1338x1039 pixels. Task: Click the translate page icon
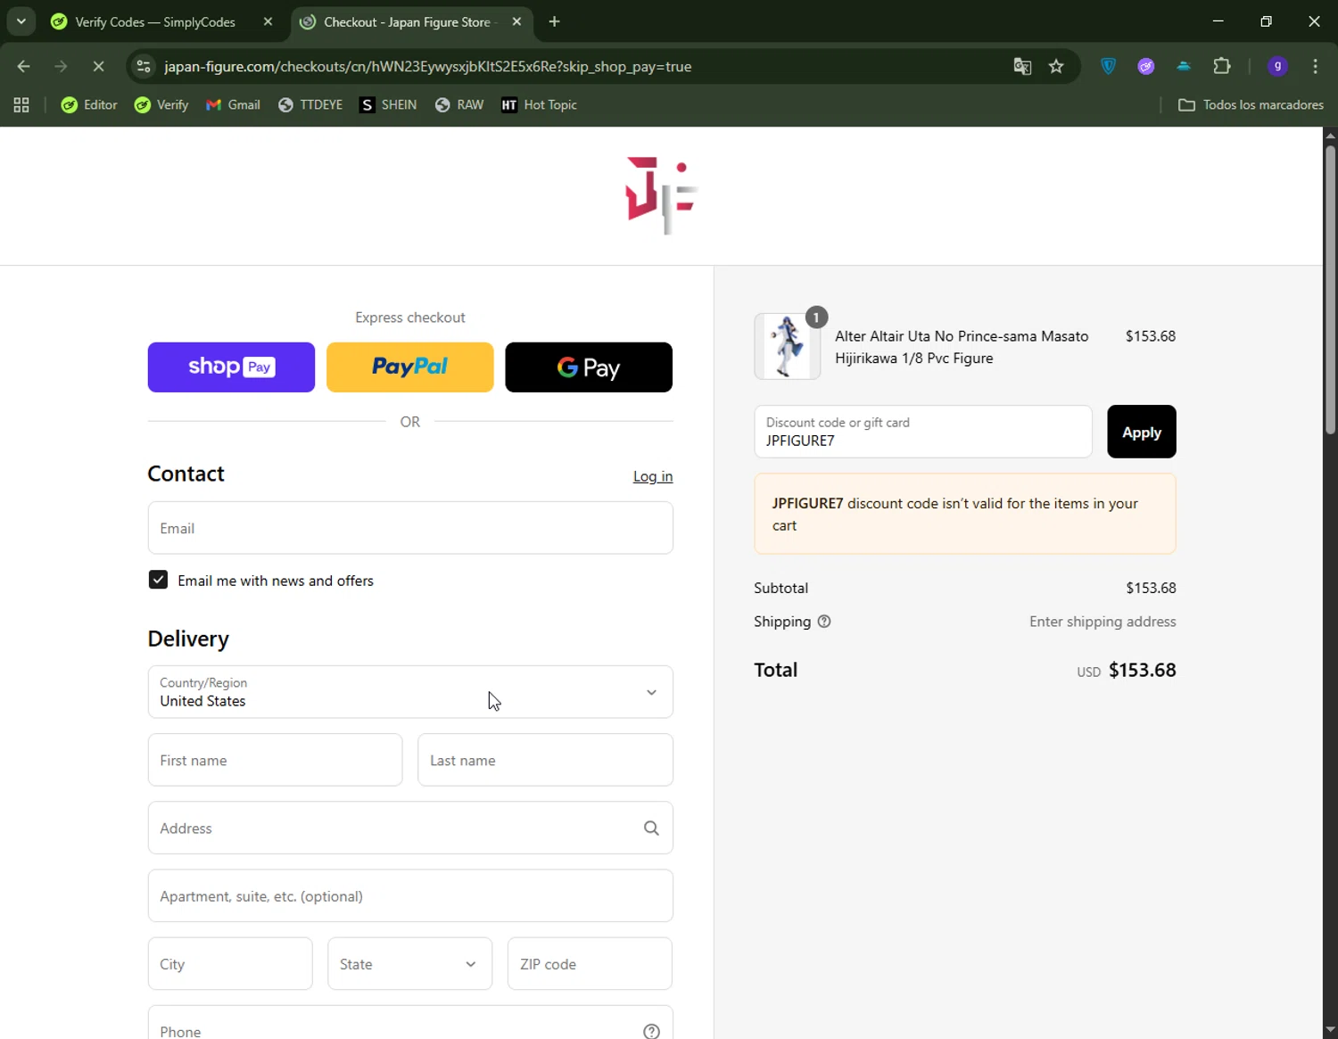1022,66
